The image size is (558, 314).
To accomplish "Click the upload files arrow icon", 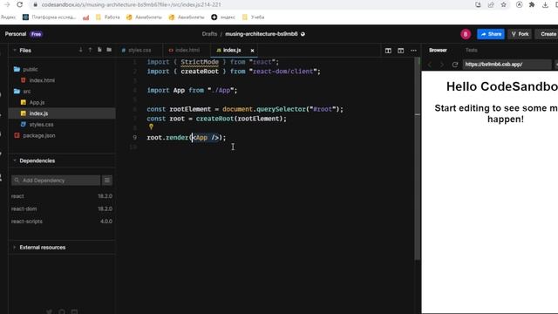I will 90,50.
